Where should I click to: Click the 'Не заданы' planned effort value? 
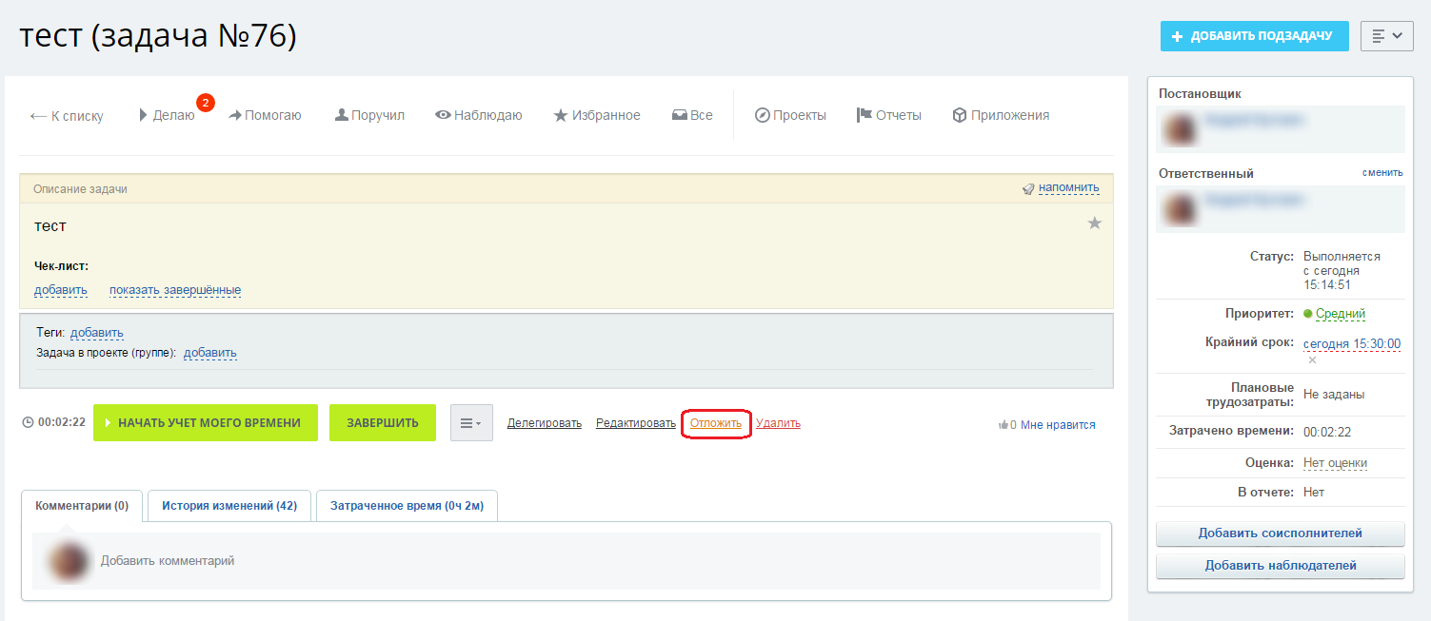1335,395
